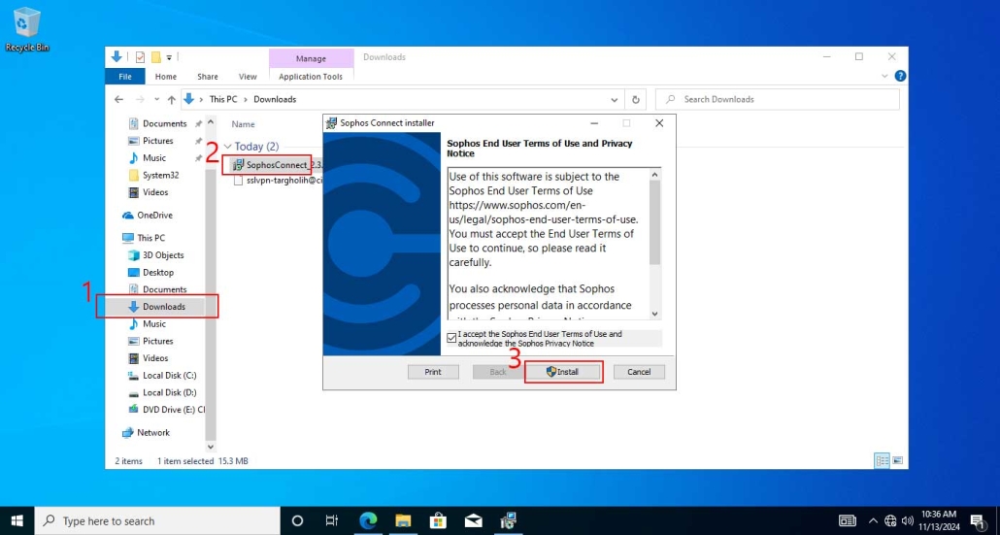Click This PC in address breadcrumb
The width and height of the screenshot is (1000, 535).
pyautogui.click(x=223, y=99)
